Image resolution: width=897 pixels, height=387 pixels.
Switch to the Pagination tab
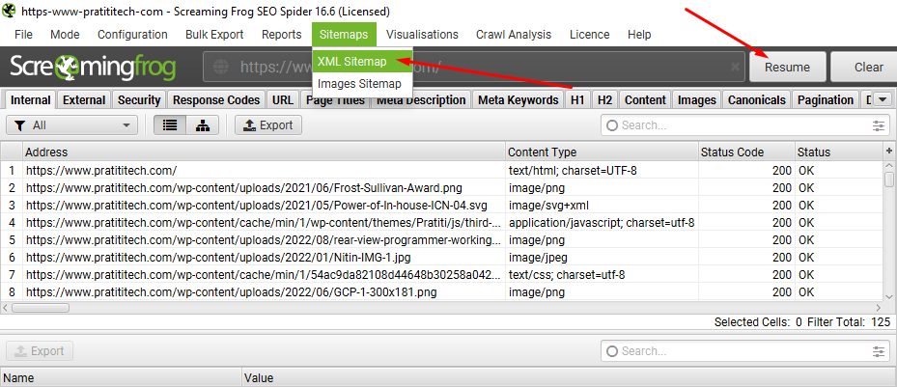point(826,100)
